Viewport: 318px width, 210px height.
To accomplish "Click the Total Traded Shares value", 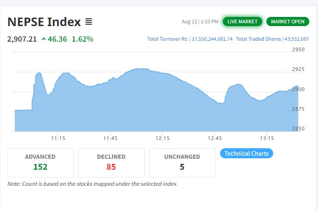I will coord(297,39).
